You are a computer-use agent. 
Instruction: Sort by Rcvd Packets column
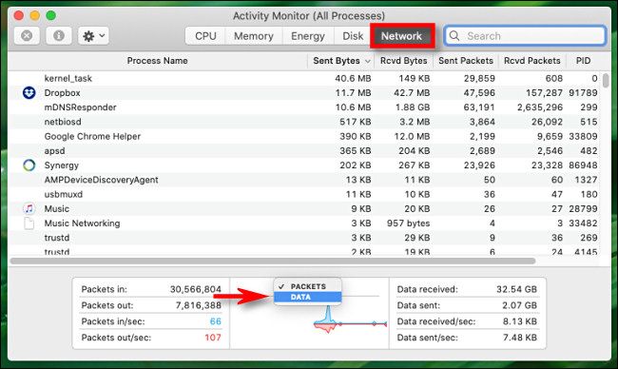(532, 61)
